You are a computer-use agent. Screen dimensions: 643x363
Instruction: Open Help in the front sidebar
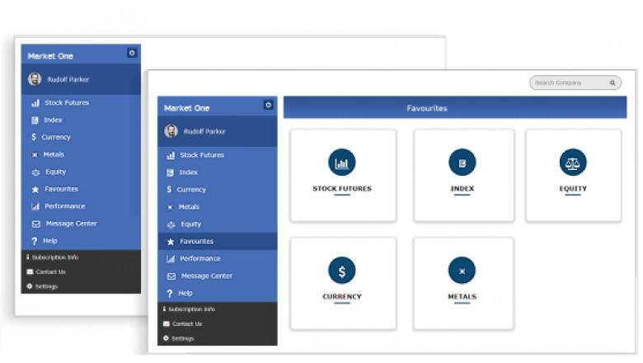[x=185, y=294]
